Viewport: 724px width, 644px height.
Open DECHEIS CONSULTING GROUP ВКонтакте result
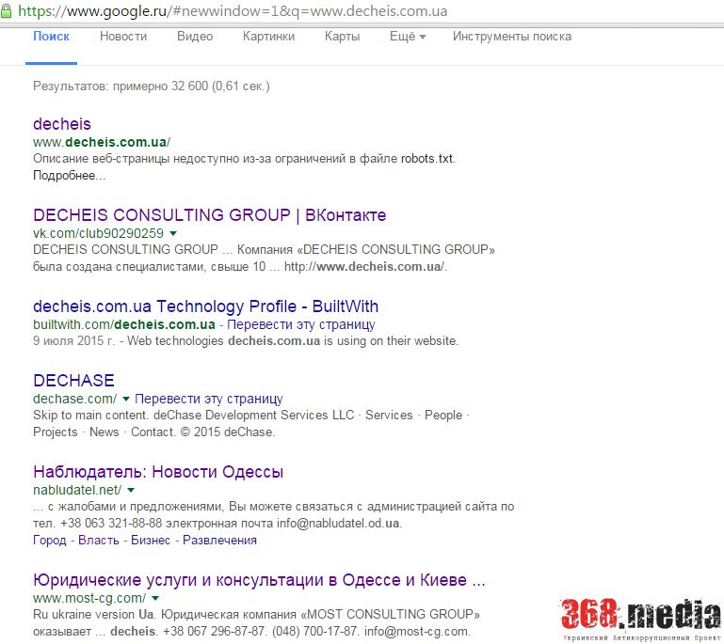tap(209, 215)
